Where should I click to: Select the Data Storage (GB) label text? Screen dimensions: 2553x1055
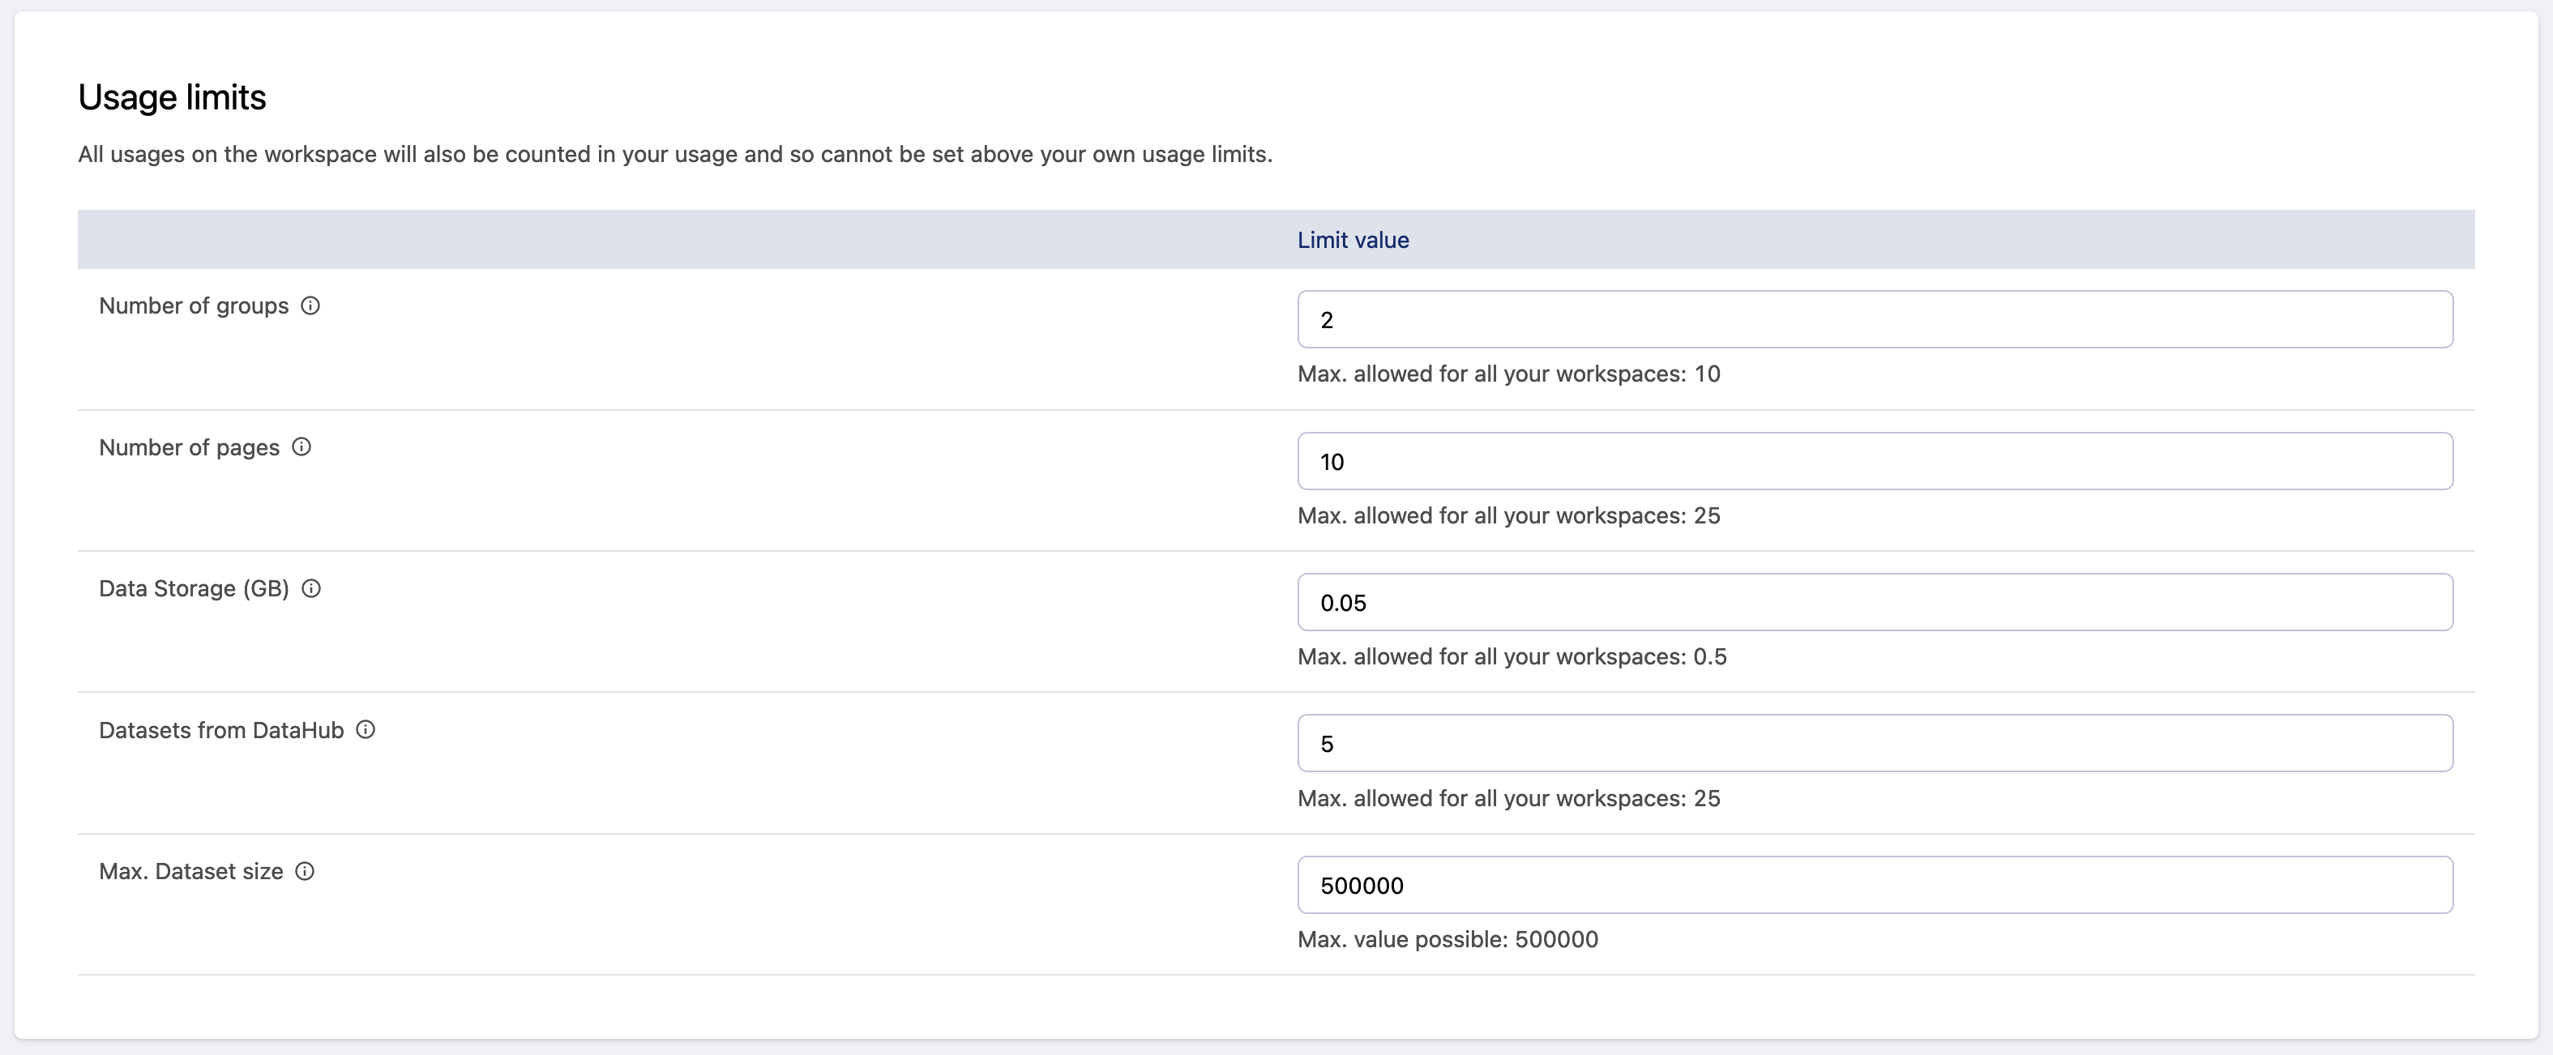pos(193,588)
